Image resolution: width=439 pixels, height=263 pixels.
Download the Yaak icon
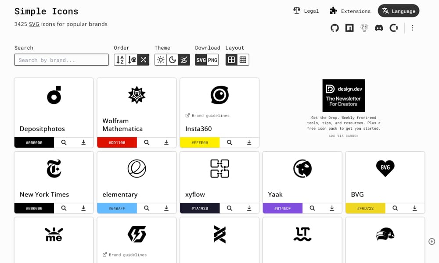[x=332, y=208]
